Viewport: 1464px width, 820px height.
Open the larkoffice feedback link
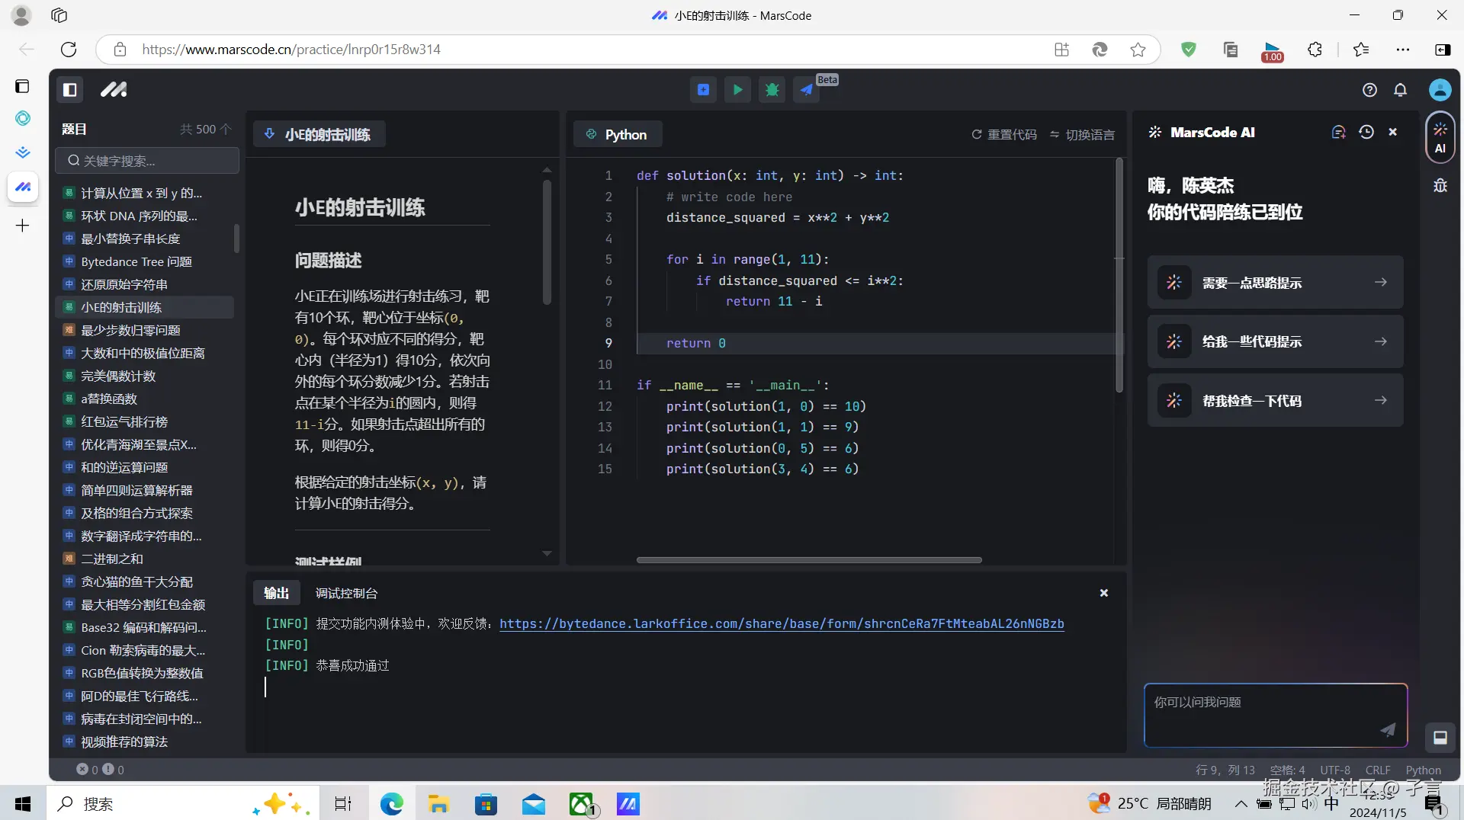coord(782,624)
